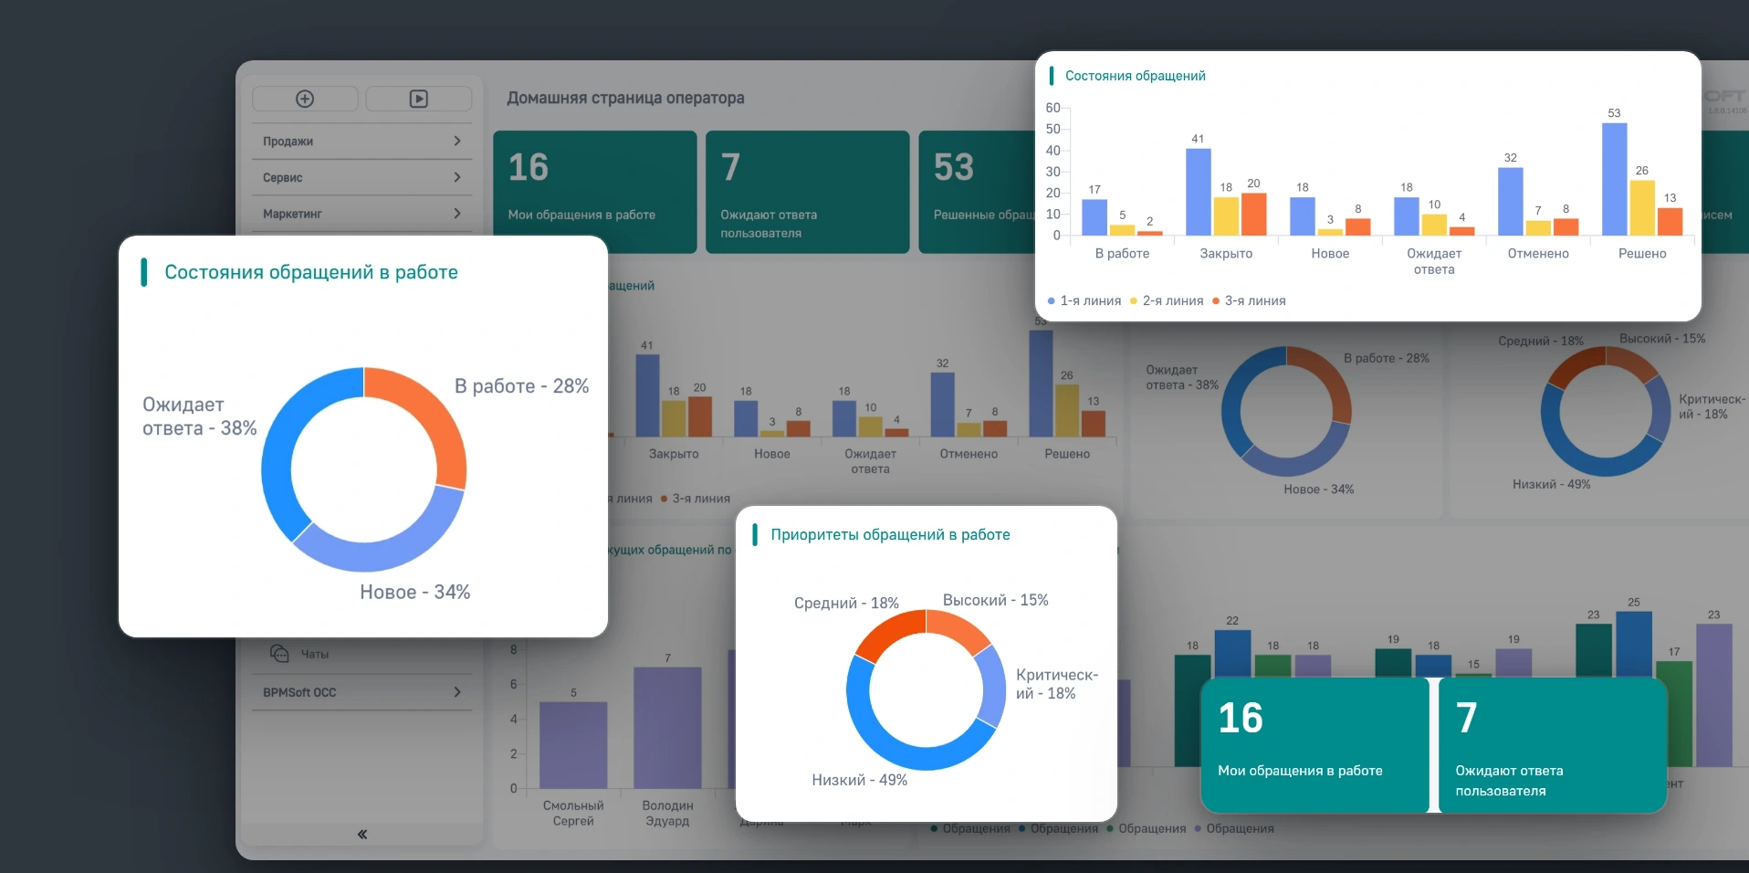Click the play icon button in sidebar

(419, 99)
